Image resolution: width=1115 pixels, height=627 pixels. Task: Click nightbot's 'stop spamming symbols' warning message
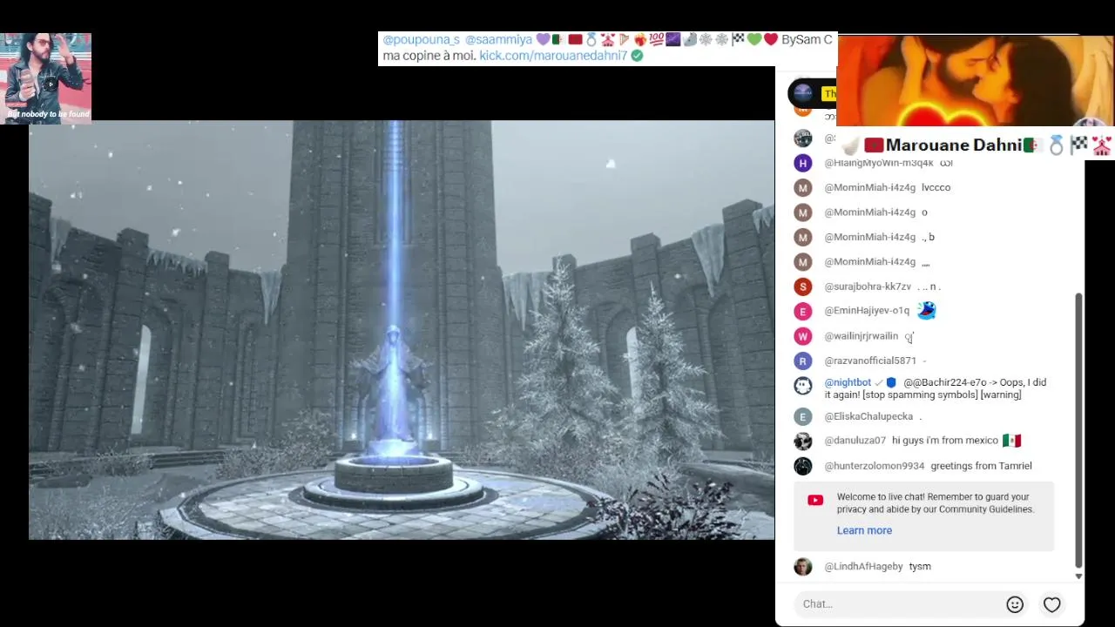coord(936,388)
